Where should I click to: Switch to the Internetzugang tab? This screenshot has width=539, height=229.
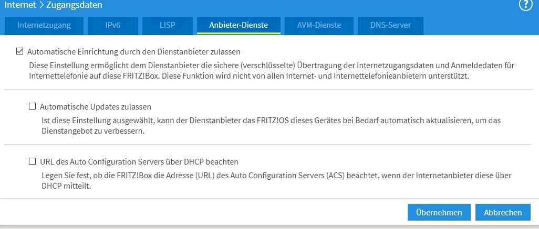point(44,25)
